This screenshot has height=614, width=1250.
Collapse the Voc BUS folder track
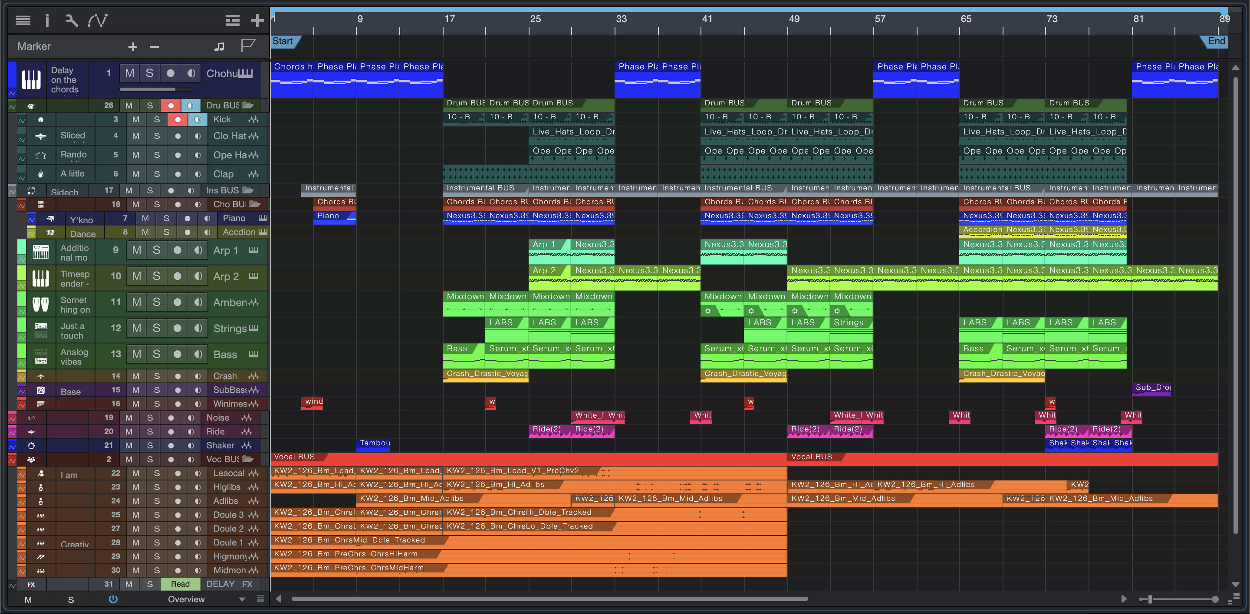248,459
